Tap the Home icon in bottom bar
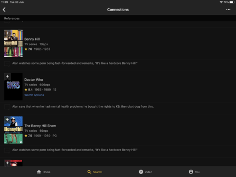 pyautogui.click(x=39, y=172)
